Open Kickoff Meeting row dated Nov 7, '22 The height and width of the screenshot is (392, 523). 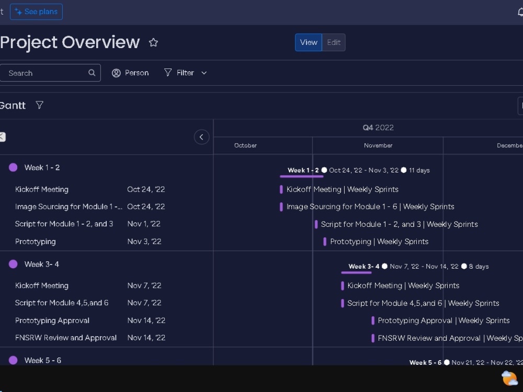tap(42, 286)
